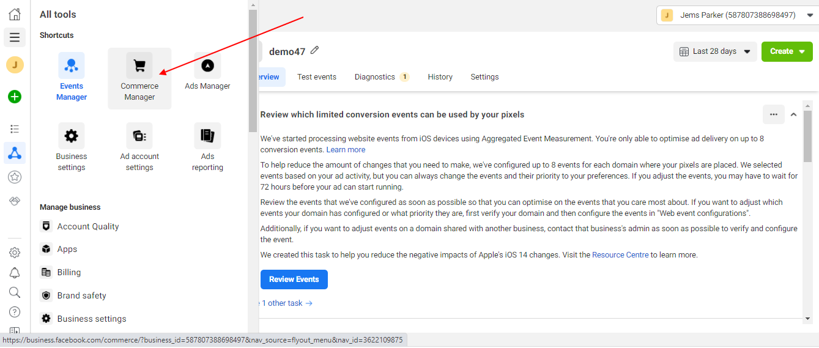The height and width of the screenshot is (348, 819).
Task: Switch to the Test events tab
Action: [317, 77]
